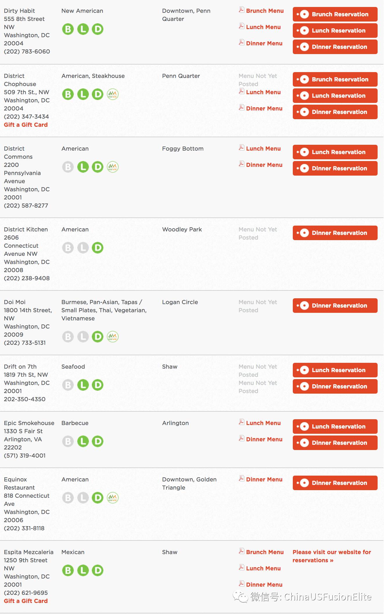384x614 pixels.
Task: Open Espita Mezcaleria's visit website for reservations link
Action: point(332,556)
